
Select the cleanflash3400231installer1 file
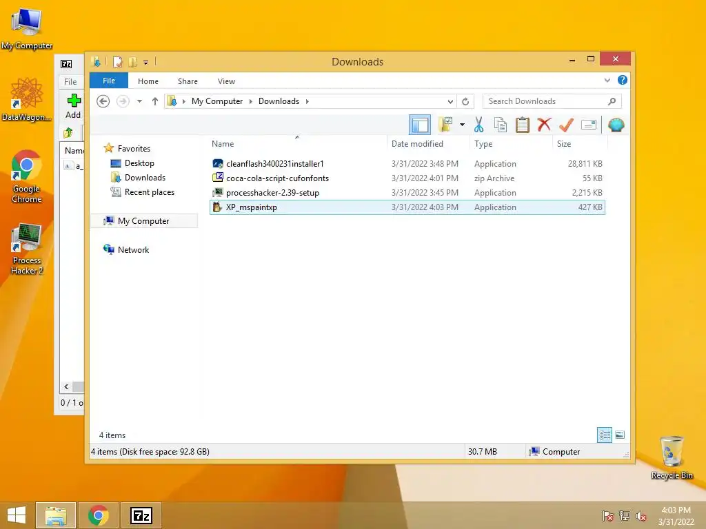pyautogui.click(x=407, y=164)
